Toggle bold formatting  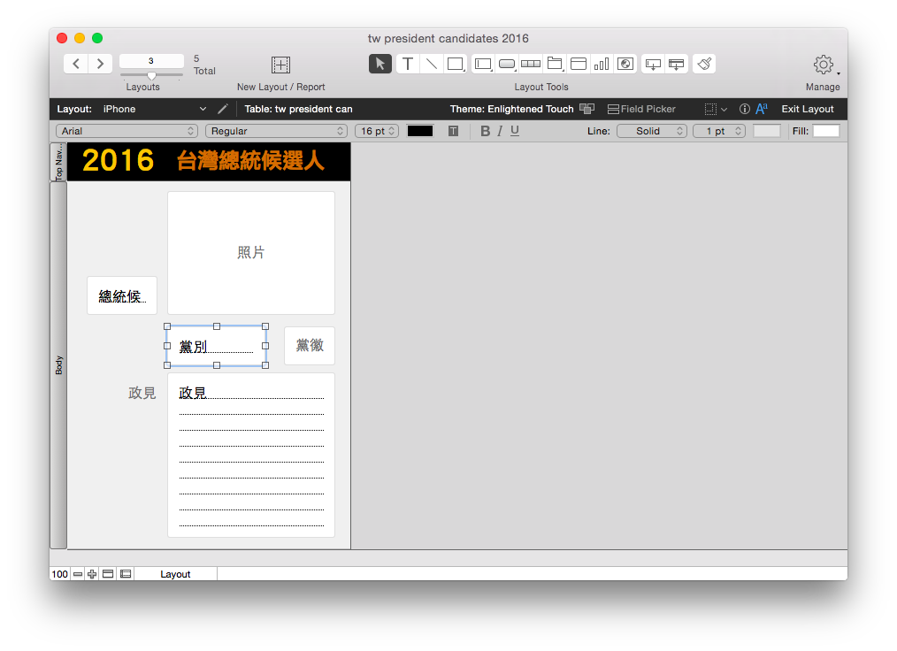click(485, 131)
